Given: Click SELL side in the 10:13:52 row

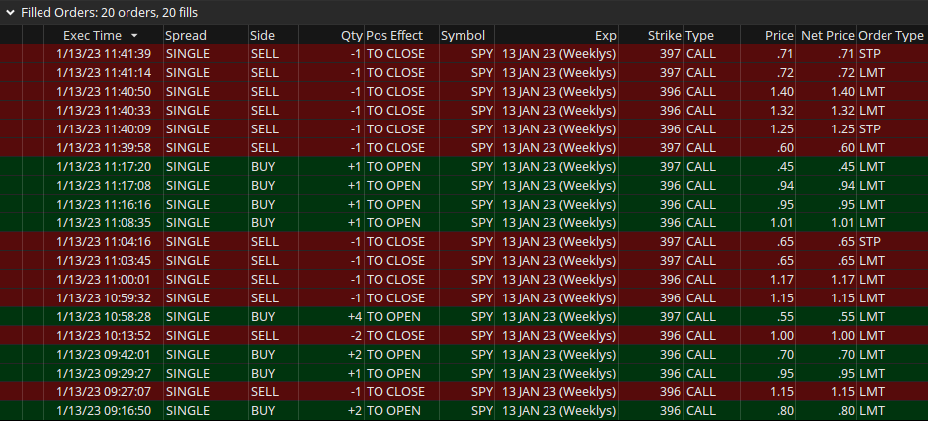Looking at the screenshot, I should pos(265,335).
